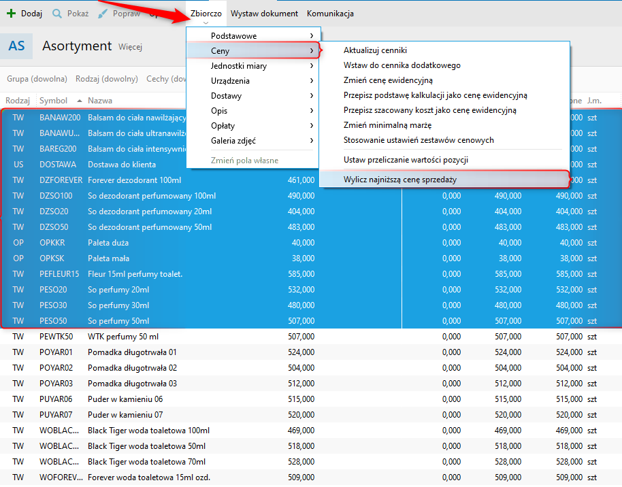The height and width of the screenshot is (487, 622).
Task: Select Fleur 15ml perfumy toalet. row
Action: coord(311,274)
